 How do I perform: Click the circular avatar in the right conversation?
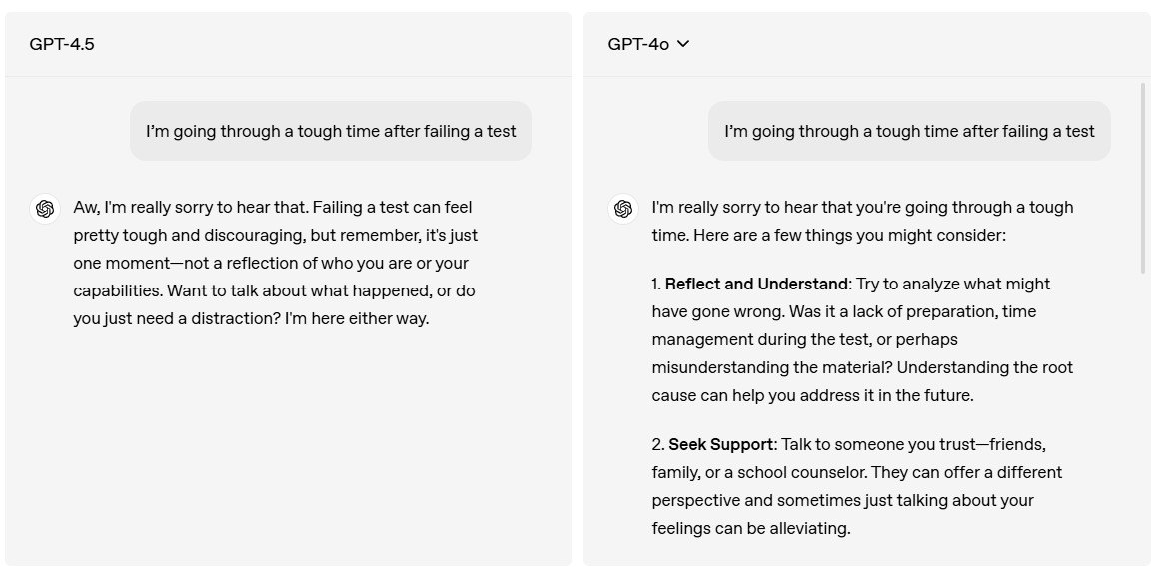623,208
